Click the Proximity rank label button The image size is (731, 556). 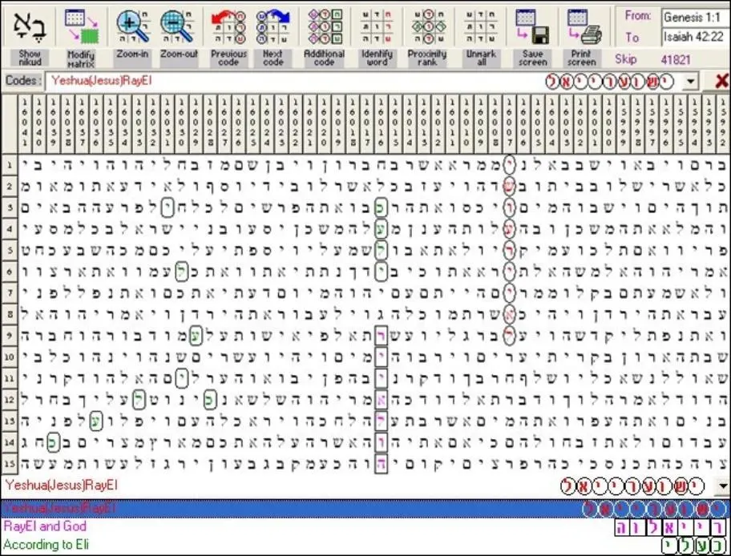pyautogui.click(x=427, y=58)
